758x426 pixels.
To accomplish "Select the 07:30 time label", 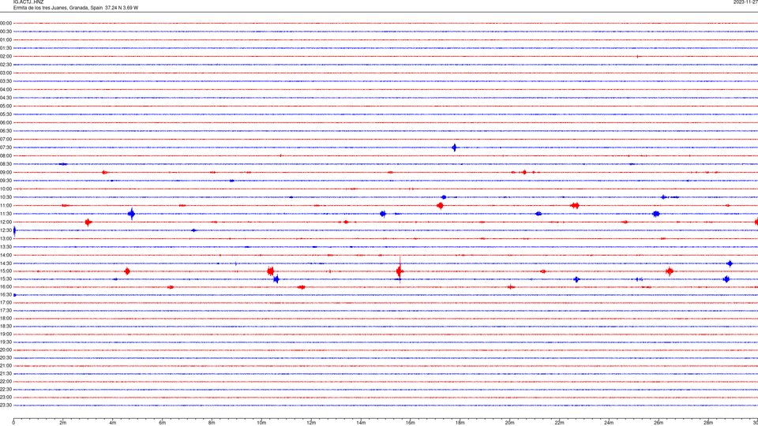I will coord(6,148).
